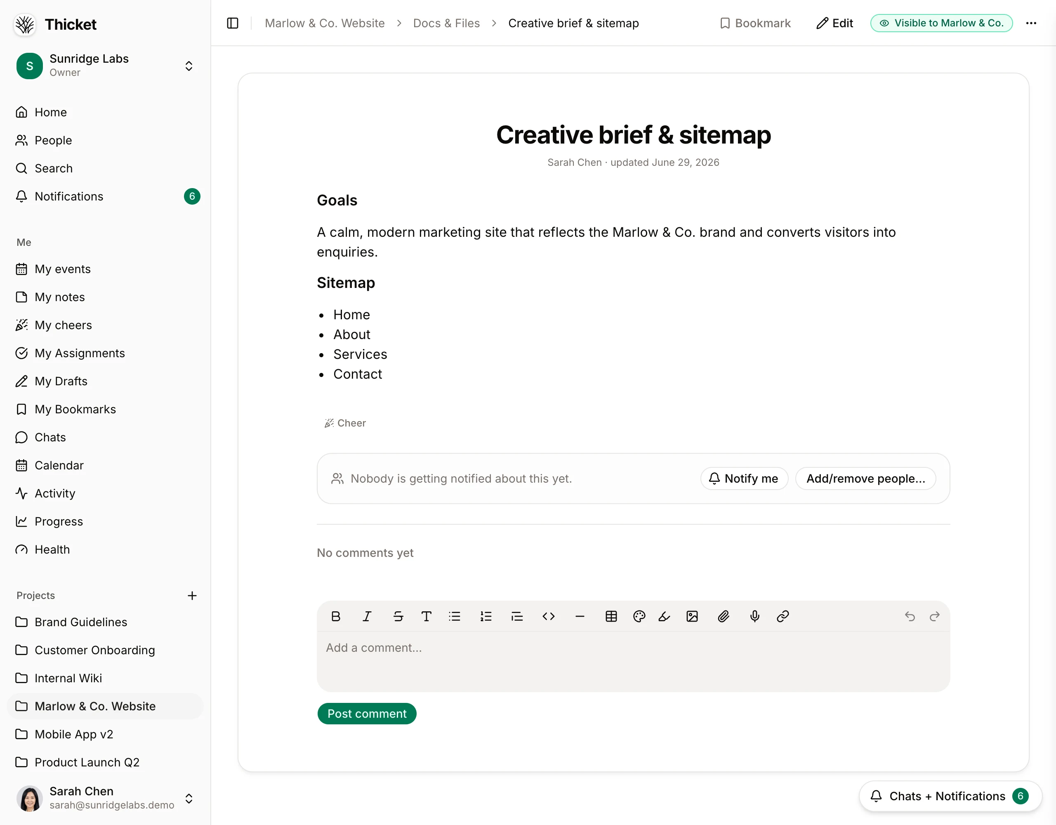Open the Internal Wiki project
1056x825 pixels.
pyautogui.click(x=105, y=678)
